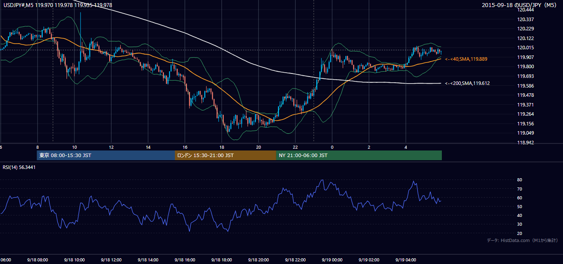Click the 9/18 14:00 bottom time label
Screen dimensions: 563x264
coord(147,260)
